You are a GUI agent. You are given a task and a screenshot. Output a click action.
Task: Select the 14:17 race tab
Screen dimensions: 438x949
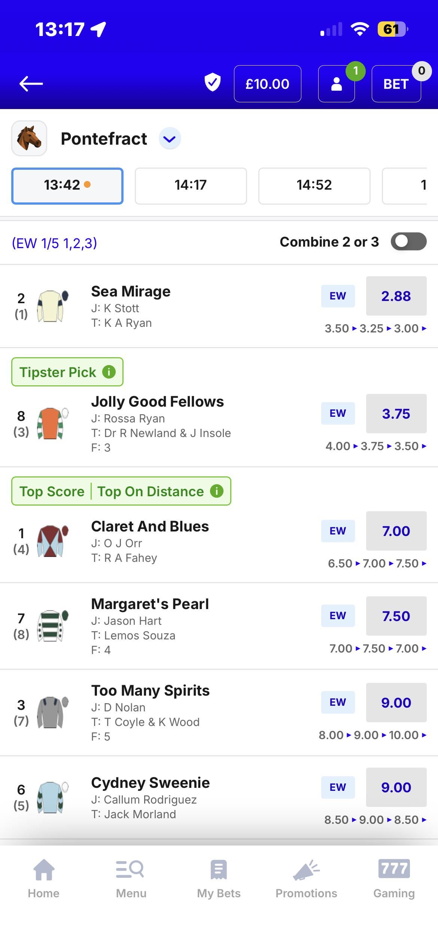click(191, 186)
